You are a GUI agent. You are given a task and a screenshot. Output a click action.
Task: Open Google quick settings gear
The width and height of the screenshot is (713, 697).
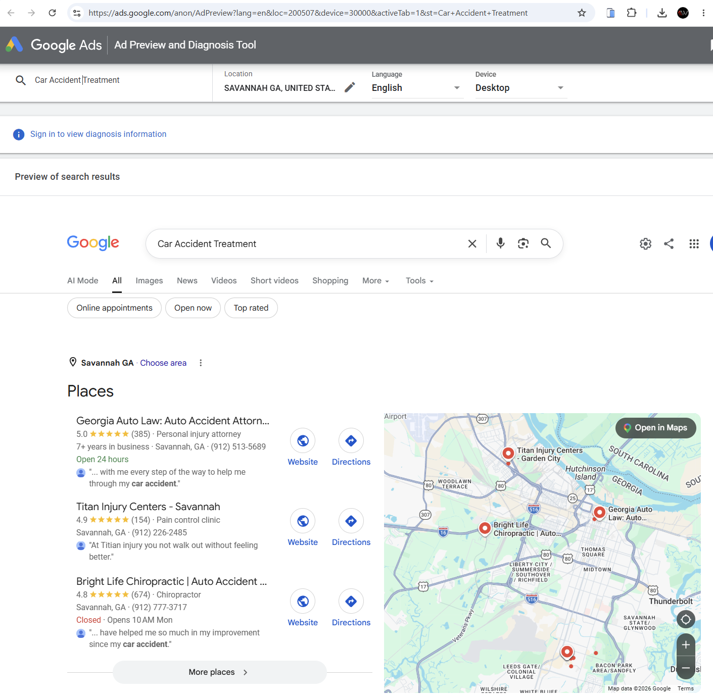point(645,244)
